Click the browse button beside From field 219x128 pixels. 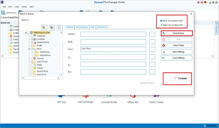pos(152,49)
